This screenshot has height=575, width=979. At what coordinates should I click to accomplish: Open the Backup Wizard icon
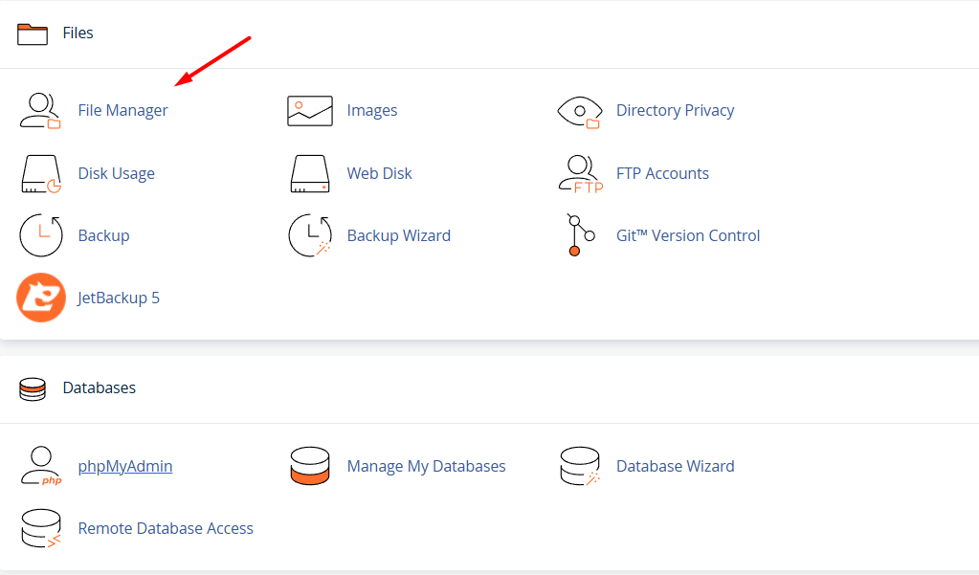pyautogui.click(x=310, y=236)
